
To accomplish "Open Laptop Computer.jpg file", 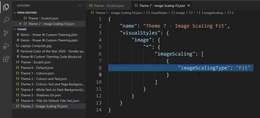I will [x=49, y=46].
